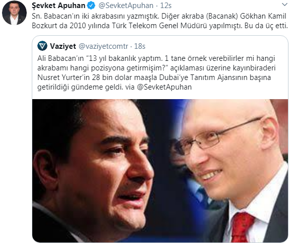Click the line mentioning Türk Telekom Genel Müdürü
The height and width of the screenshot is (243, 289).
coord(160,26)
